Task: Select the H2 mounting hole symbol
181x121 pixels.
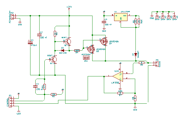Action: [x=163, y=17]
